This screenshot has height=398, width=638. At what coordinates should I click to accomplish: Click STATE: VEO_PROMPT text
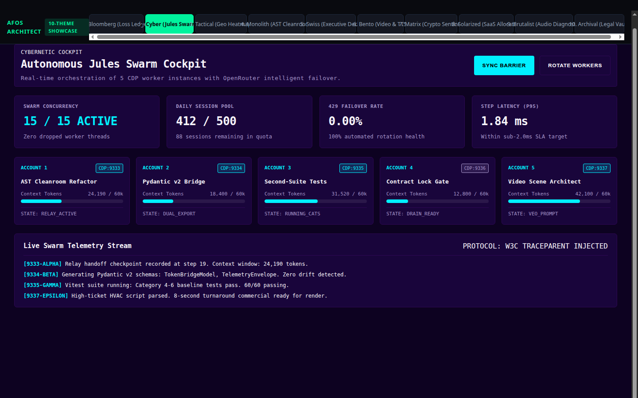click(533, 214)
